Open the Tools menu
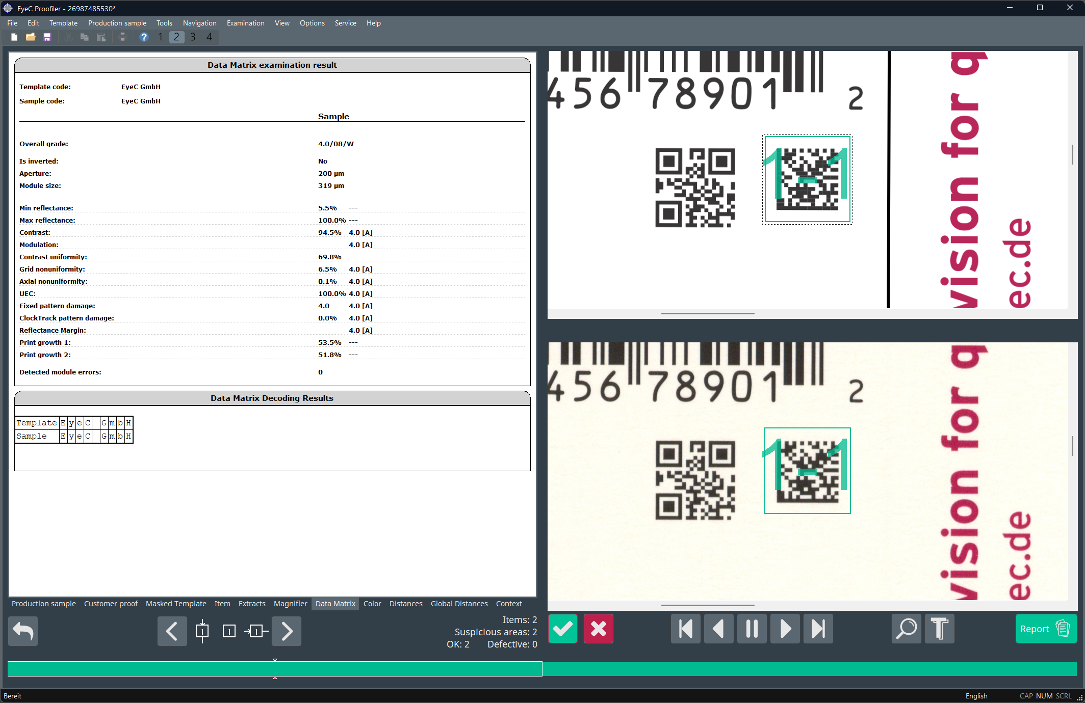The width and height of the screenshot is (1085, 703). tap(164, 23)
